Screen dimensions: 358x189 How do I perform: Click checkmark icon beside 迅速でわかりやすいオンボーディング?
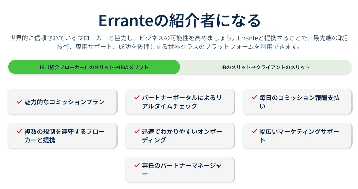click(137, 131)
